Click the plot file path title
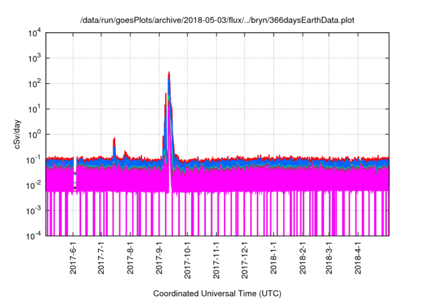 coord(217,20)
